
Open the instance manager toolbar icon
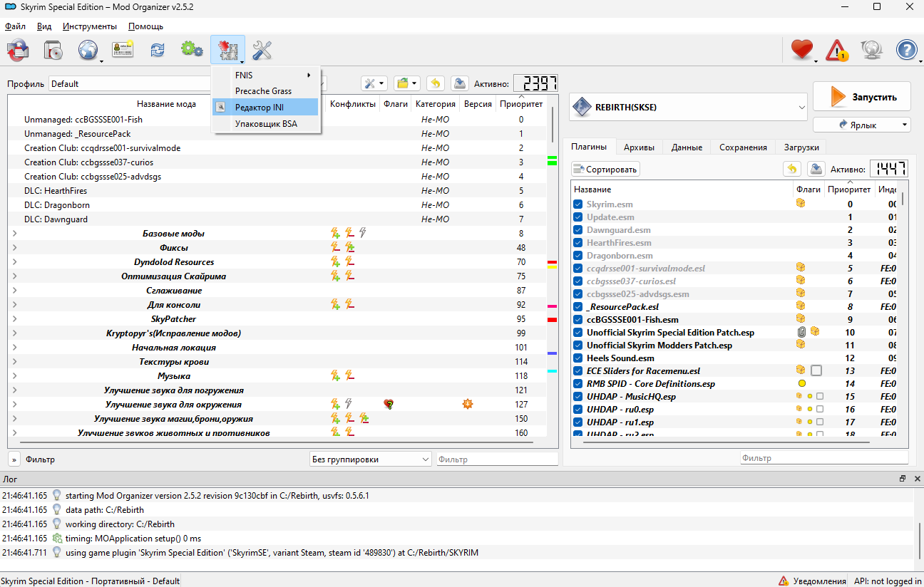(18, 50)
